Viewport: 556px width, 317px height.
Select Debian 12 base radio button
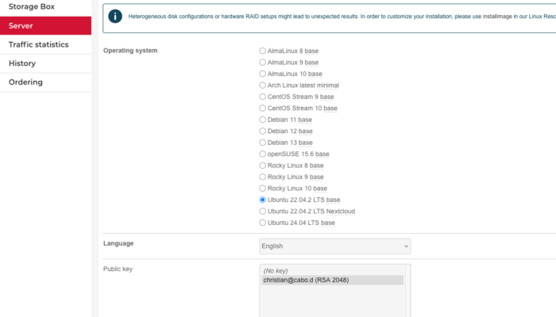[263, 131]
